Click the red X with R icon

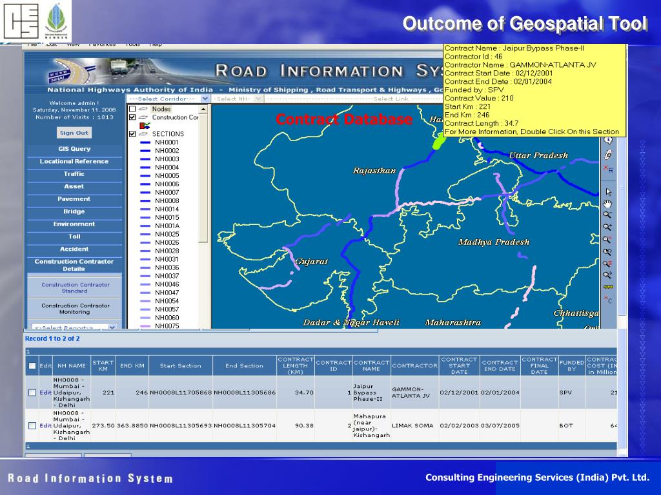click(x=608, y=170)
